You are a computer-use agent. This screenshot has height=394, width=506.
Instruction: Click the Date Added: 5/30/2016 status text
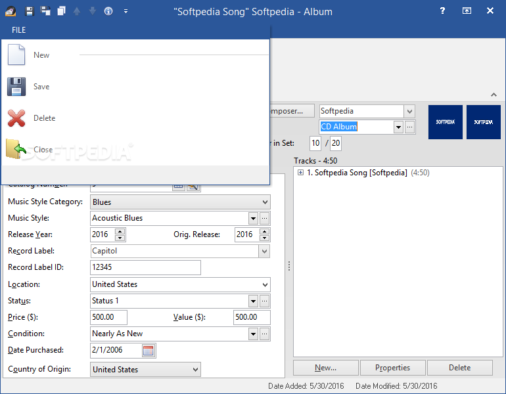click(x=306, y=386)
